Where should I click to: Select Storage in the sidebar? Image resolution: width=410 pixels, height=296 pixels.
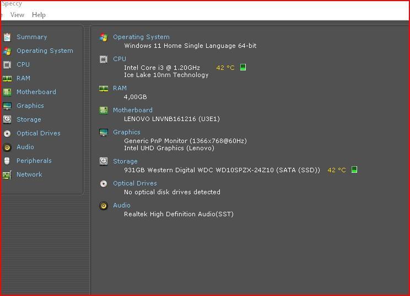point(29,119)
